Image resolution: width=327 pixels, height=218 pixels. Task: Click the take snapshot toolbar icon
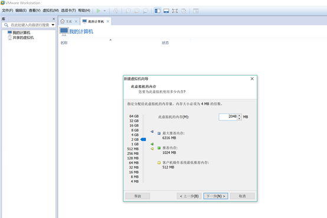[x=128, y=11]
